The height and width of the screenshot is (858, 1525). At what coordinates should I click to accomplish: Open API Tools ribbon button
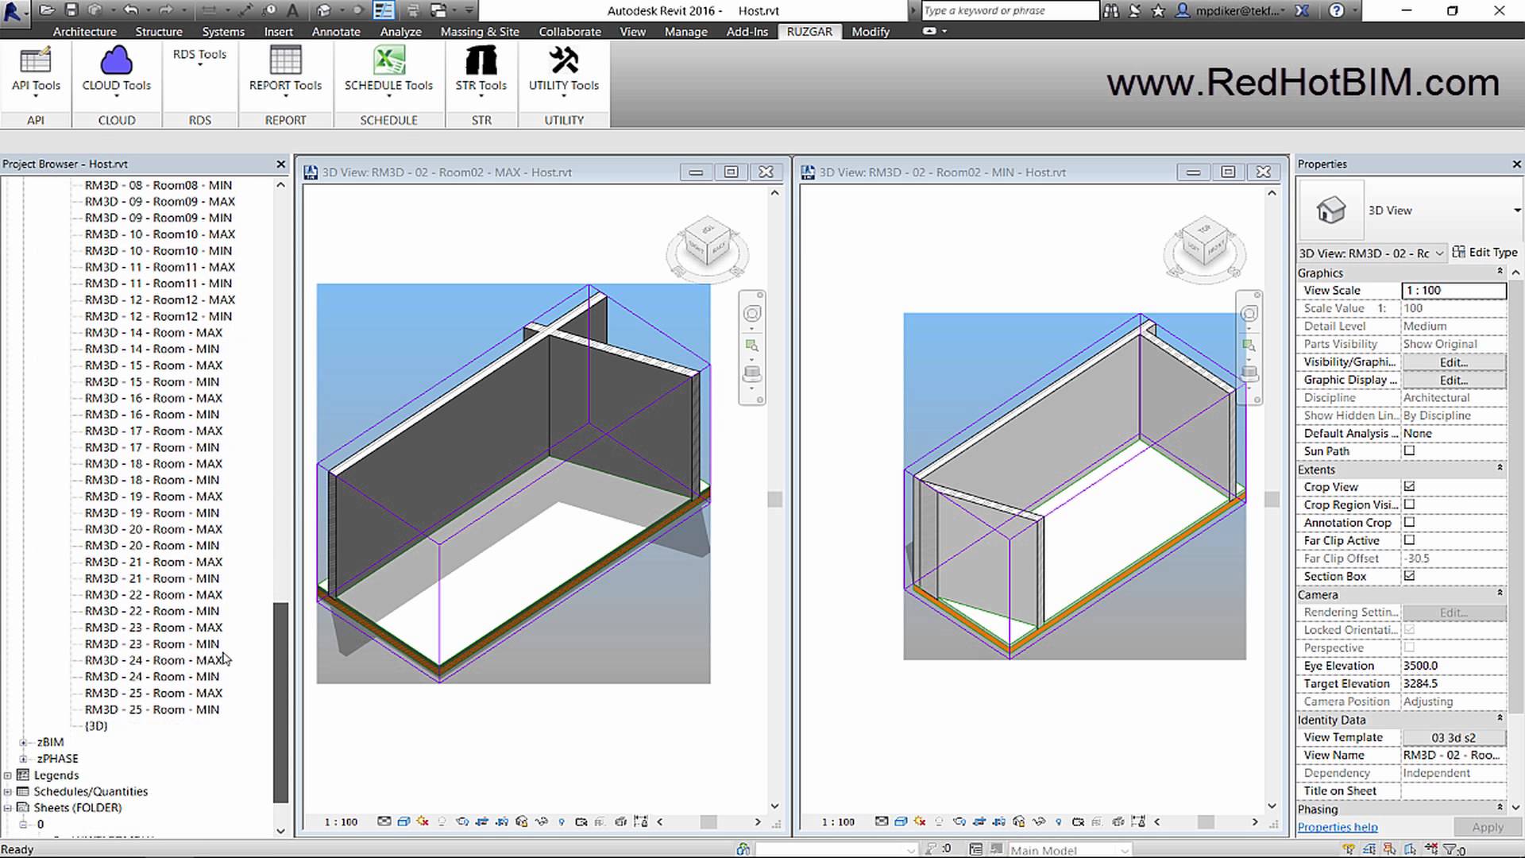36,71
